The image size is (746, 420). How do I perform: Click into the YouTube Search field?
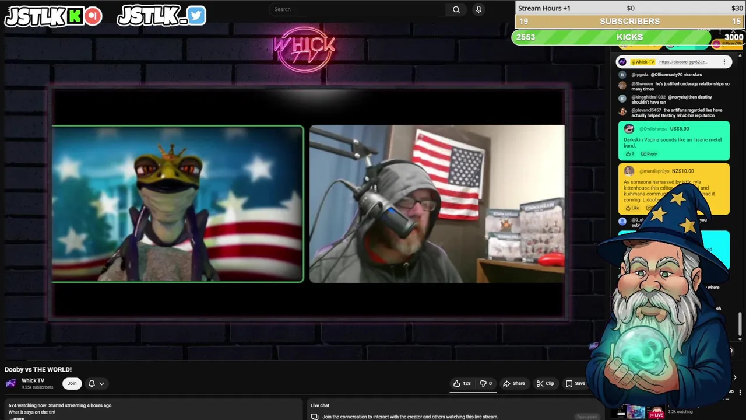pos(358,9)
